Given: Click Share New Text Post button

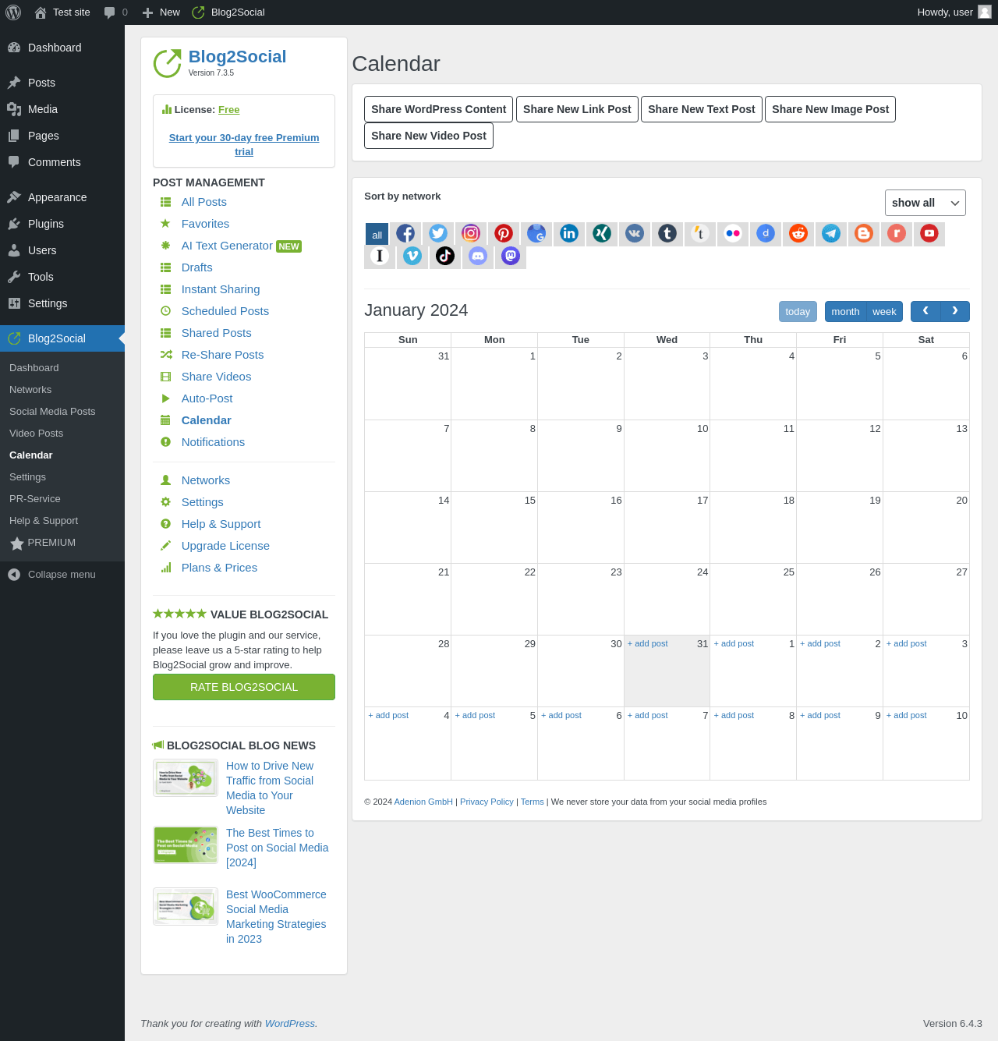Looking at the screenshot, I should click(702, 109).
